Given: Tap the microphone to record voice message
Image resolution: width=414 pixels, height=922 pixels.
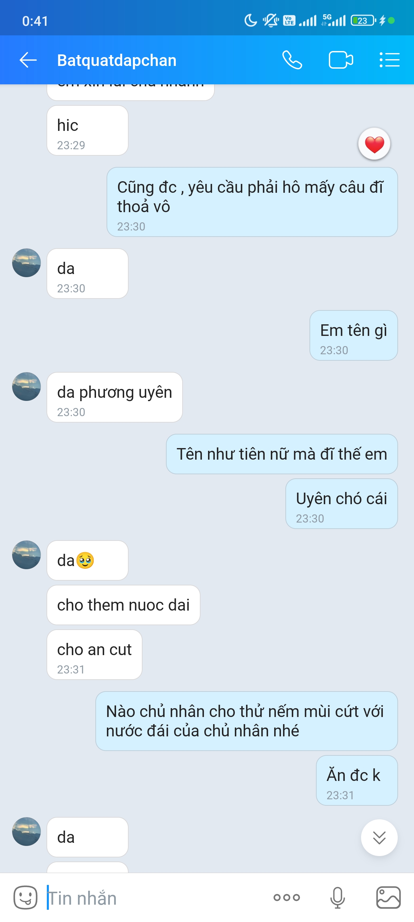Looking at the screenshot, I should (338, 898).
